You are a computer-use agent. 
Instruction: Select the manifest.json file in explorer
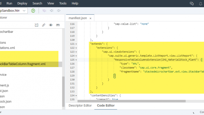tap(4, 91)
